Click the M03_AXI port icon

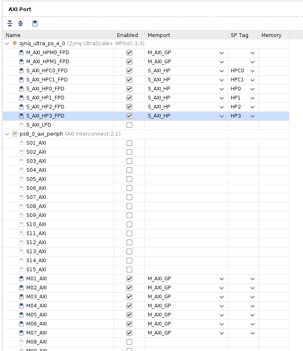[x=21, y=297]
